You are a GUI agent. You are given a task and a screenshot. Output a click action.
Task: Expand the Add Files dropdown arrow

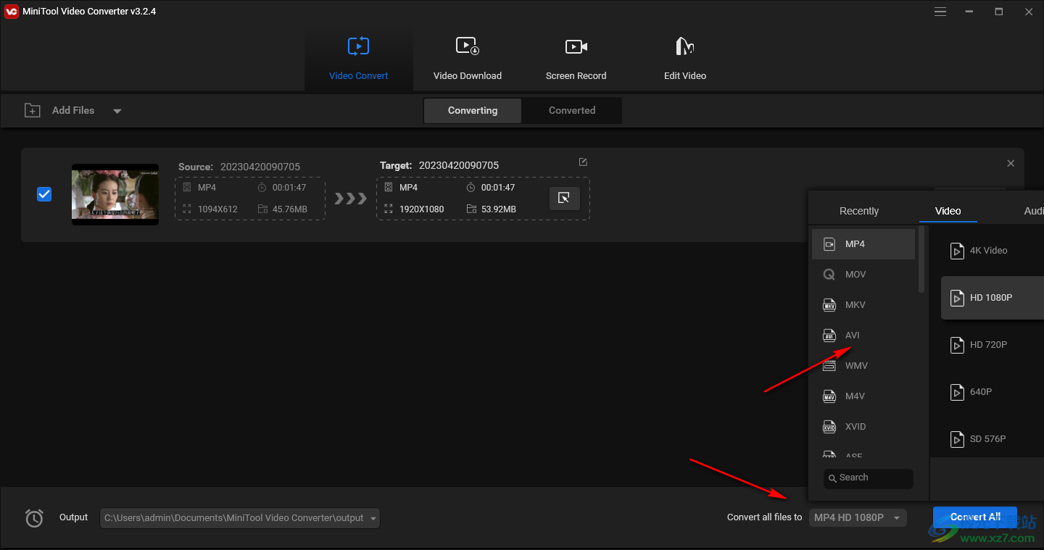click(x=117, y=111)
